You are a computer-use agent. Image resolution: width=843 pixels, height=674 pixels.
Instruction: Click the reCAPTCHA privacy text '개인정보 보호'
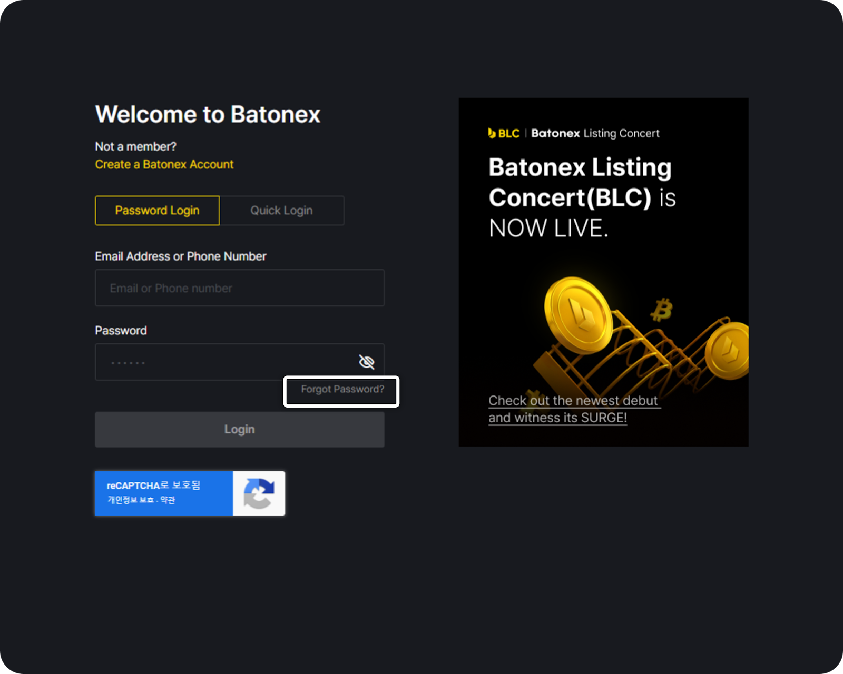(x=131, y=500)
